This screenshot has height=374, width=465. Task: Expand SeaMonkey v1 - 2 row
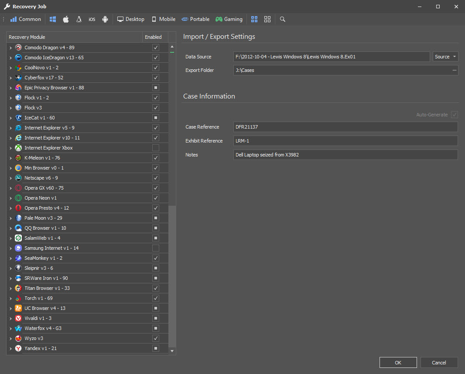pyautogui.click(x=10, y=258)
